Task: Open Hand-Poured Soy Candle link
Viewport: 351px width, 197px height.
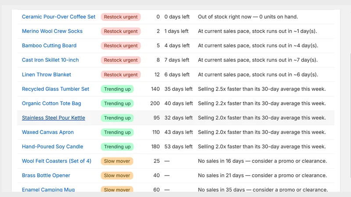Action: click(52, 147)
